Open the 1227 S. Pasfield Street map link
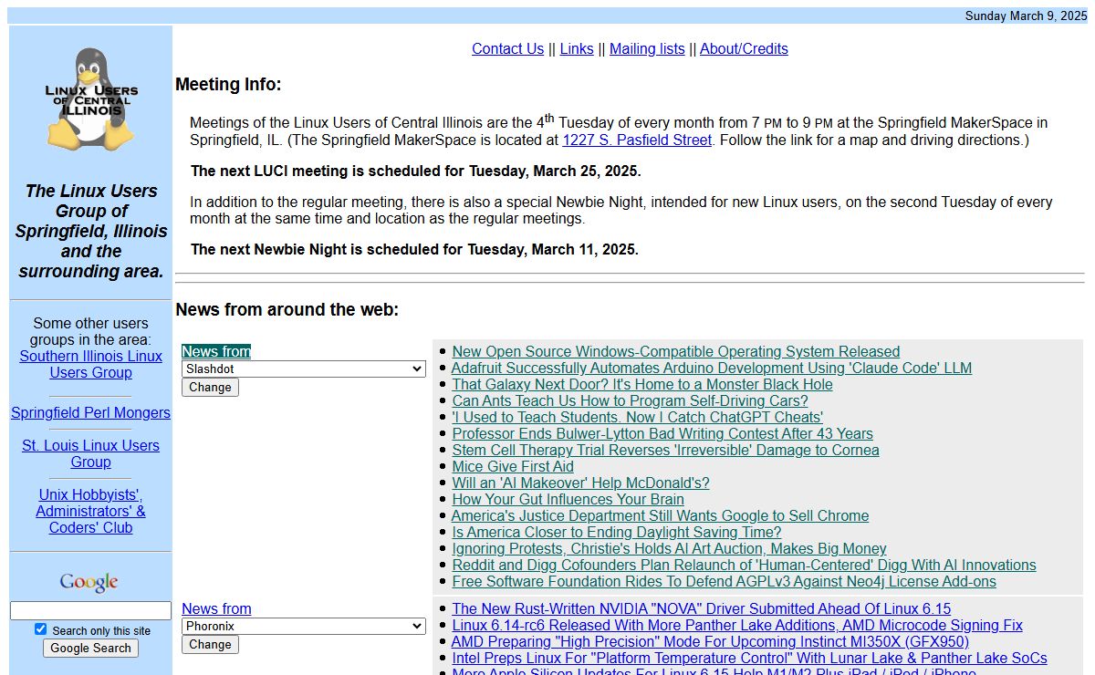Image resolution: width=1095 pixels, height=675 pixels. pyautogui.click(x=637, y=140)
